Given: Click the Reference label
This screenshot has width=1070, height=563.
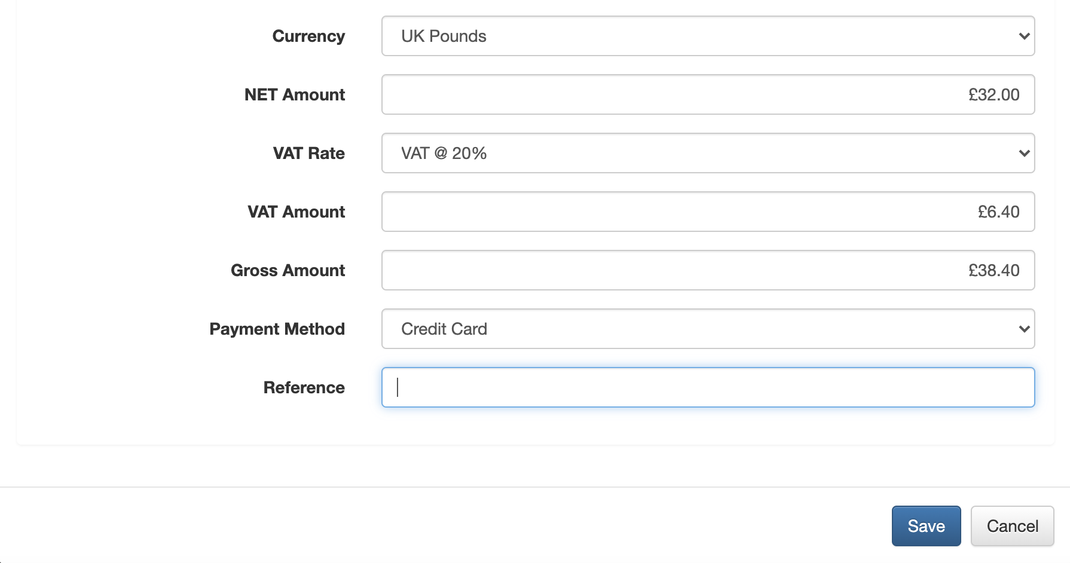Looking at the screenshot, I should coord(304,387).
